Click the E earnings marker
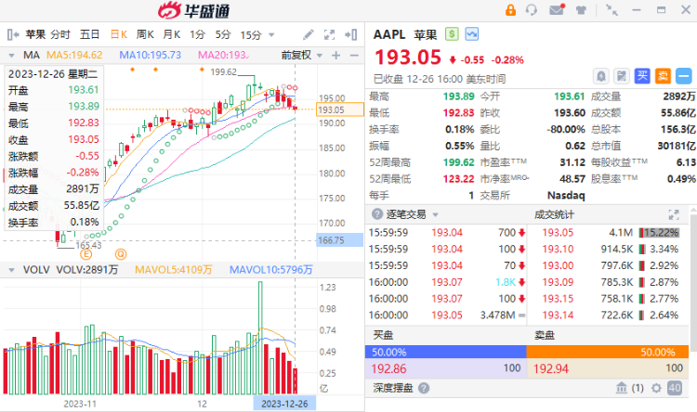The image size is (697, 412). pyautogui.click(x=85, y=254)
